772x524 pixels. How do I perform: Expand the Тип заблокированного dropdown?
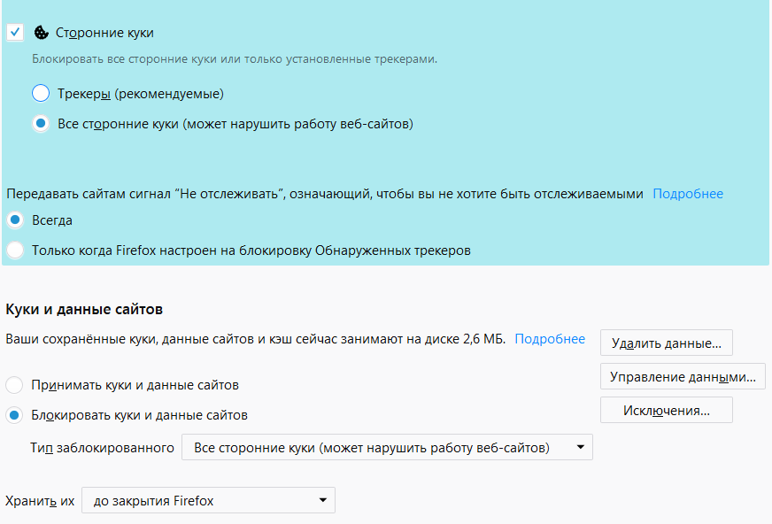387,448
